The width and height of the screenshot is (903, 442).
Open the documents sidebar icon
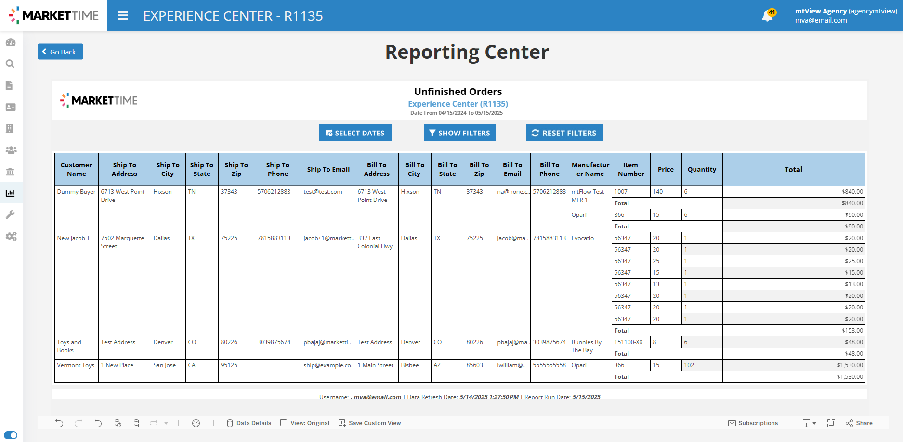[9, 85]
